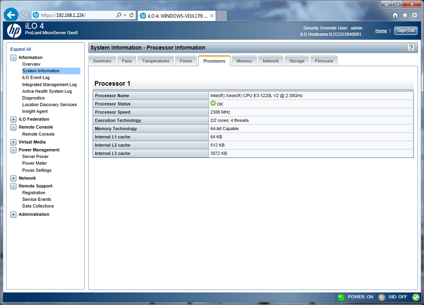Collapse the Power Management section
The width and height of the screenshot is (424, 305).
tap(13, 150)
